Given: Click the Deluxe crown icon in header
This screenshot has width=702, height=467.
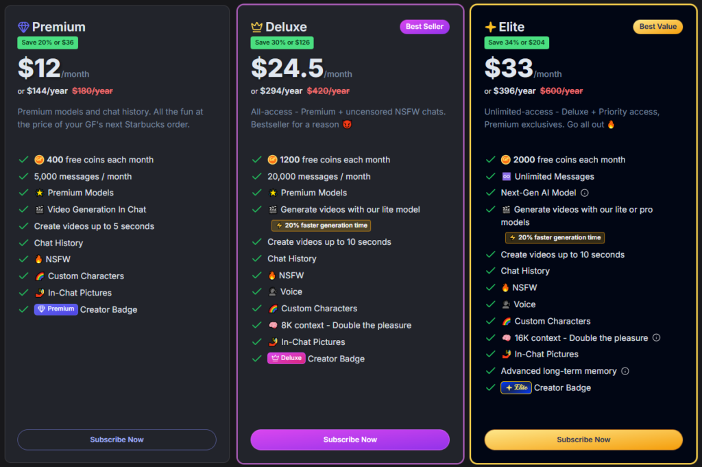Looking at the screenshot, I should [x=257, y=27].
